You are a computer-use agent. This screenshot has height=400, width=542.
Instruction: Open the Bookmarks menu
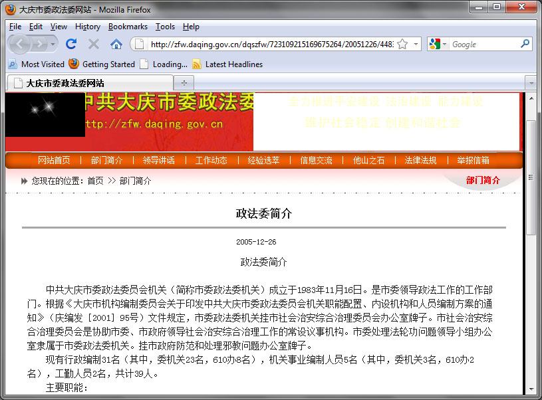pyautogui.click(x=128, y=27)
